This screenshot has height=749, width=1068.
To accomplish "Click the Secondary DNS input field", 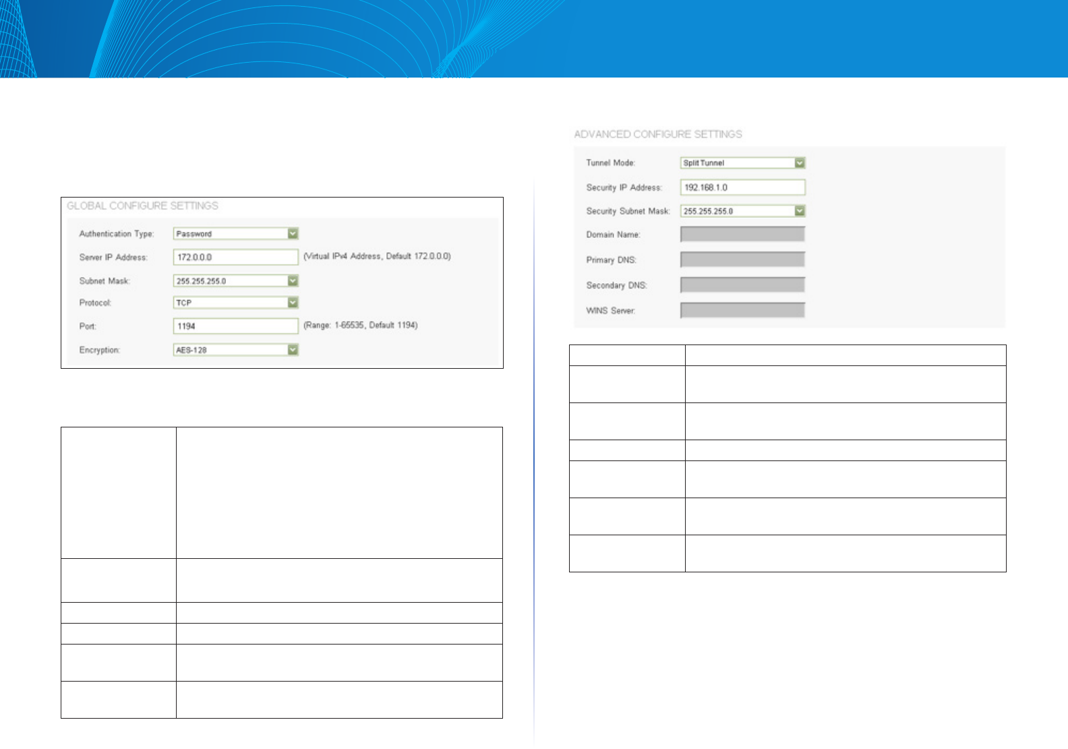I will point(742,285).
